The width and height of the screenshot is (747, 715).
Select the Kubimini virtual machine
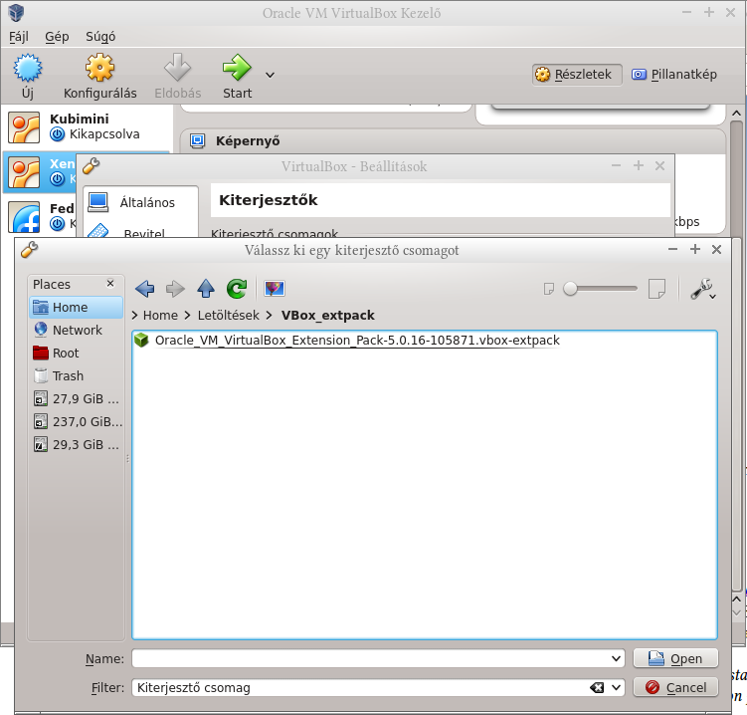(87, 126)
